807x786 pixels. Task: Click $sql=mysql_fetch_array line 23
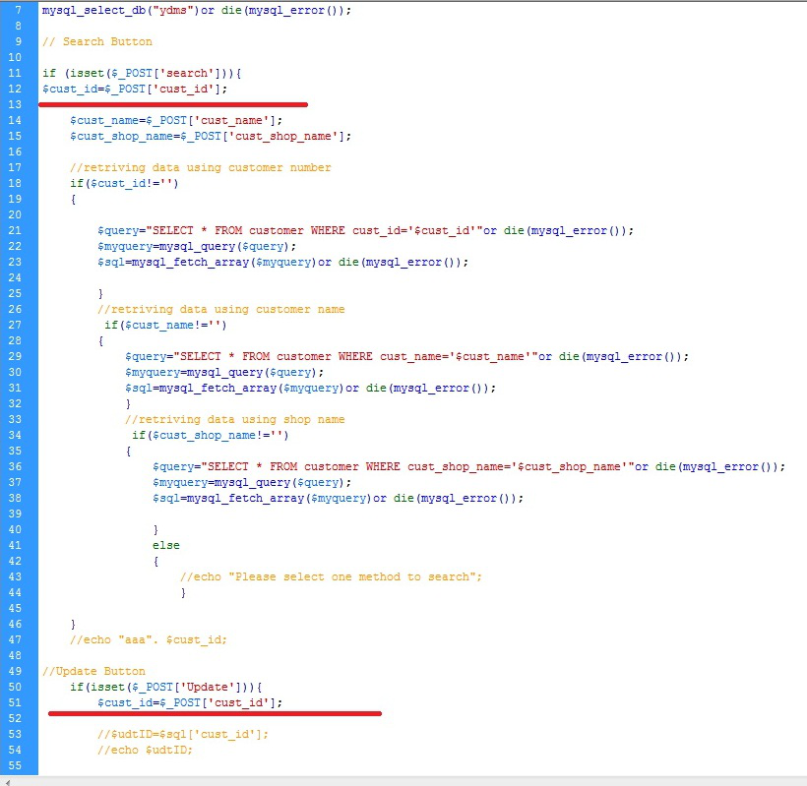tap(282, 263)
